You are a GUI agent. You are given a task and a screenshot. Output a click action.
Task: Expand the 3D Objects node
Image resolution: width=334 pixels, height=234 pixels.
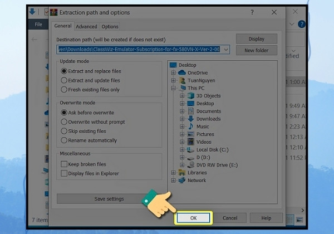[x=182, y=96]
